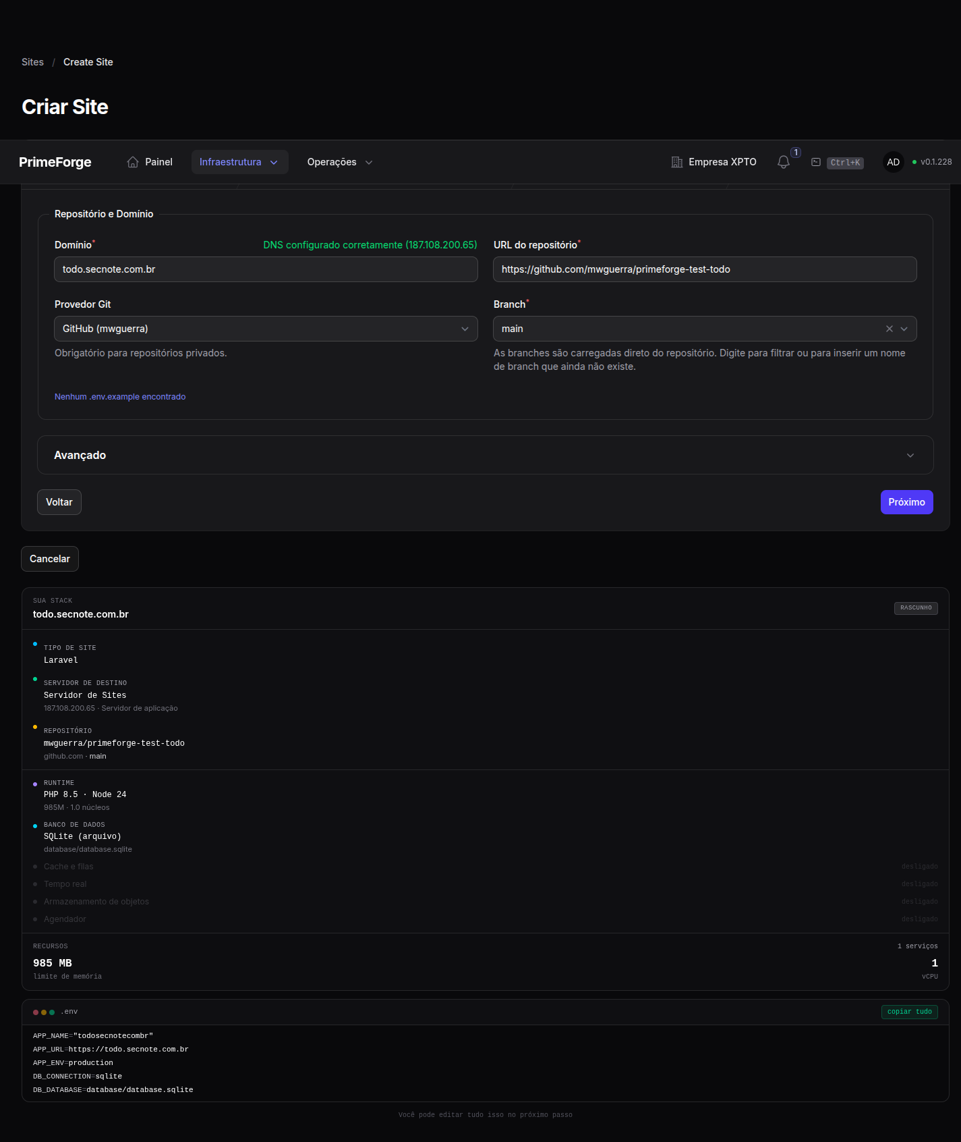The height and width of the screenshot is (1142, 961).
Task: Click the APP_ENV=production line
Action: (x=73, y=1063)
